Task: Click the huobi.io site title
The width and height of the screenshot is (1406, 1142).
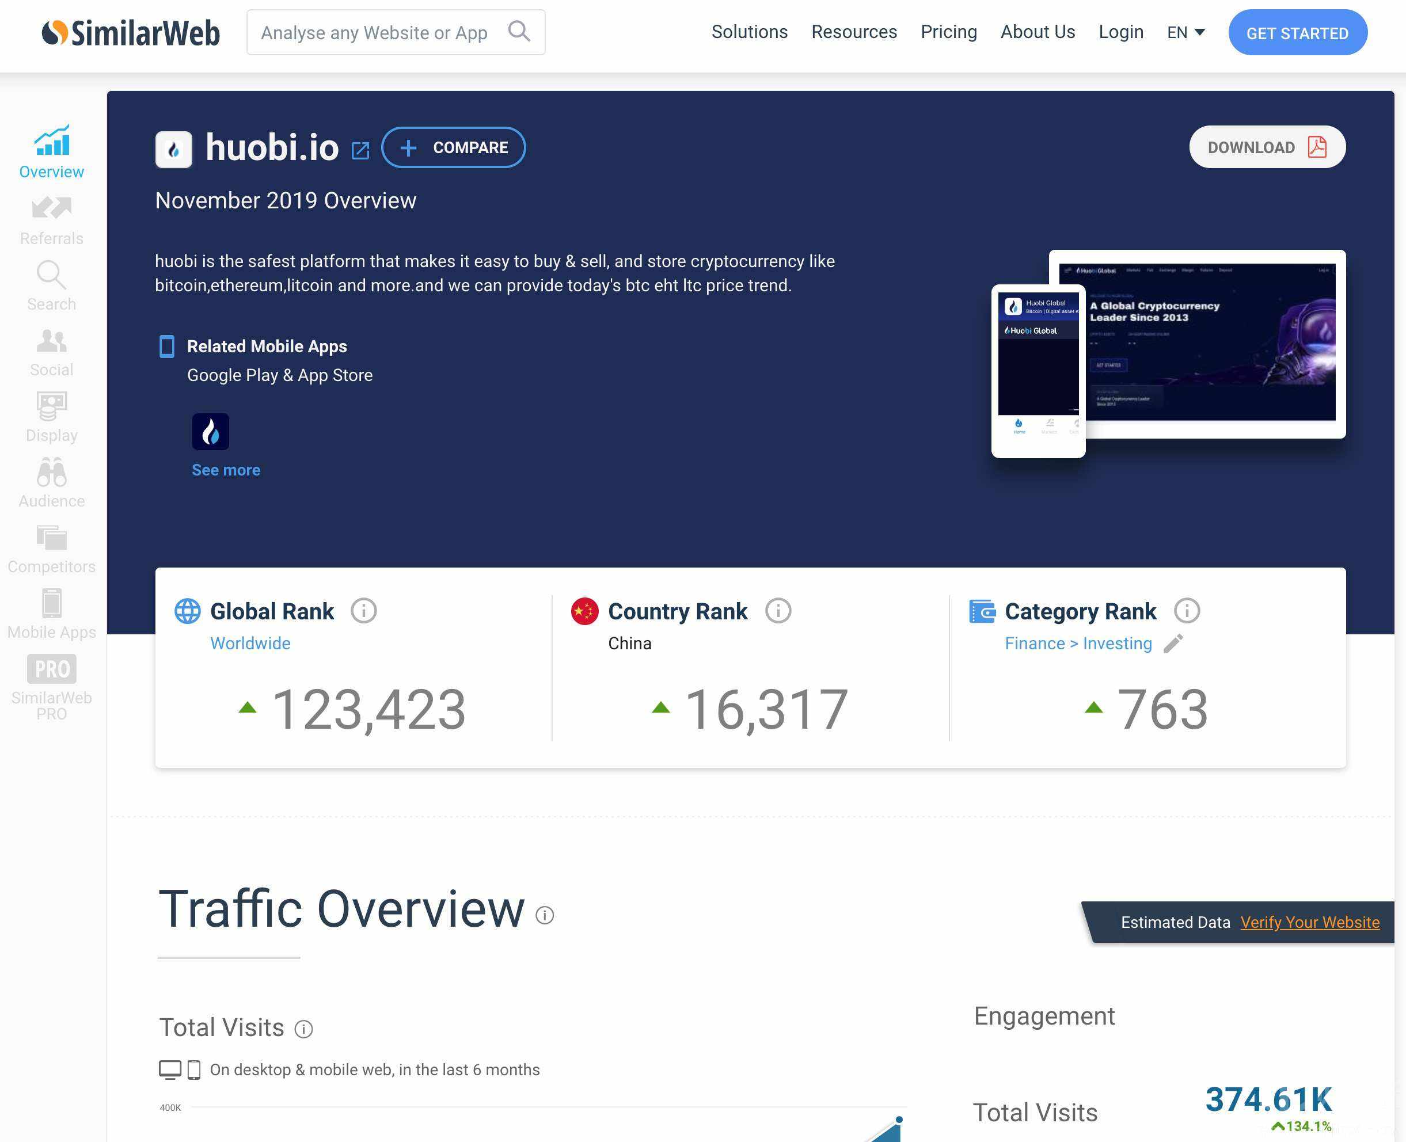Action: coord(272,147)
